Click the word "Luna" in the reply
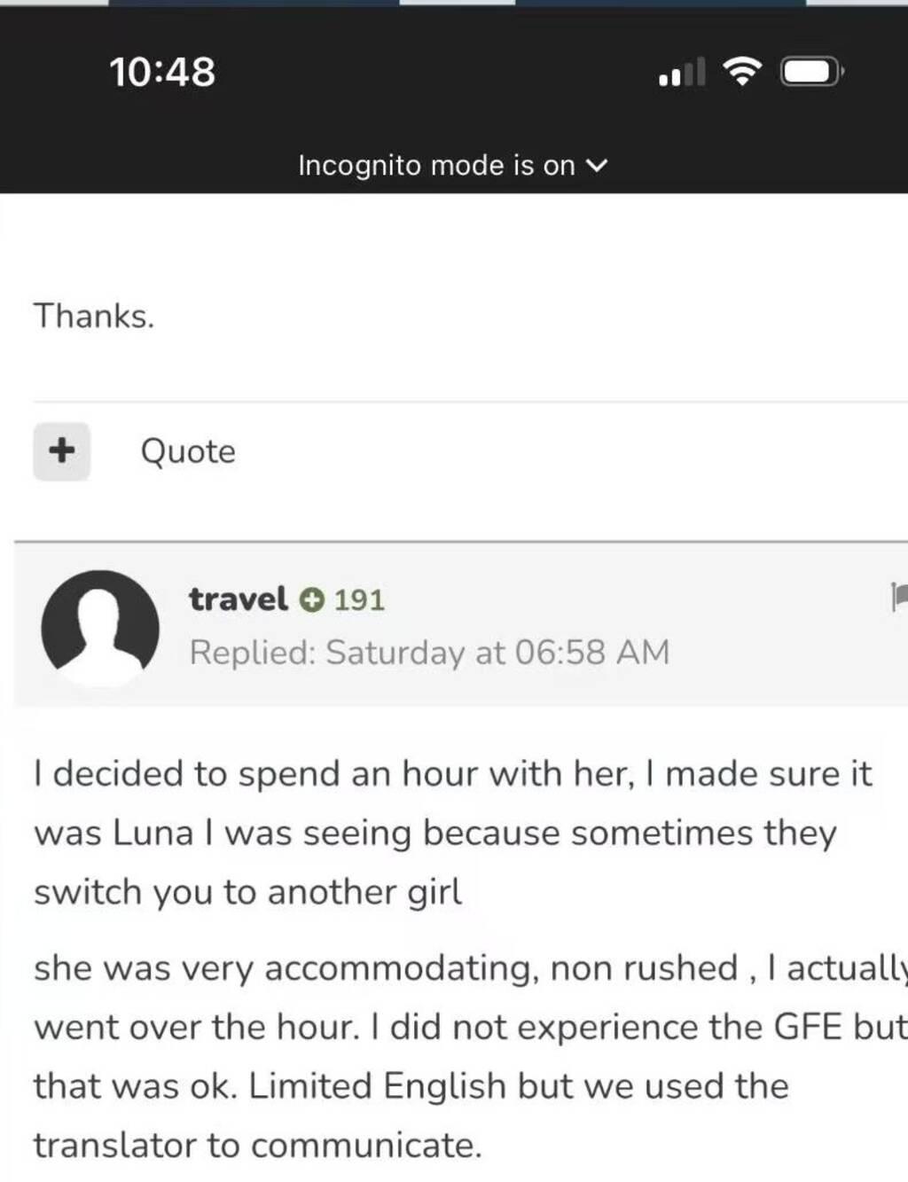Viewport: 908px width, 1182px height. pyautogui.click(x=153, y=834)
